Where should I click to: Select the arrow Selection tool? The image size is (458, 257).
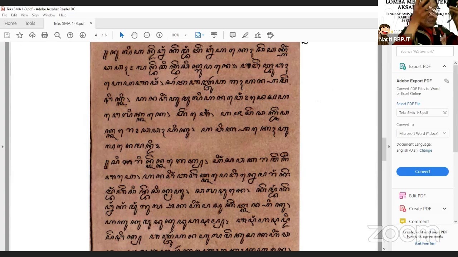point(122,35)
